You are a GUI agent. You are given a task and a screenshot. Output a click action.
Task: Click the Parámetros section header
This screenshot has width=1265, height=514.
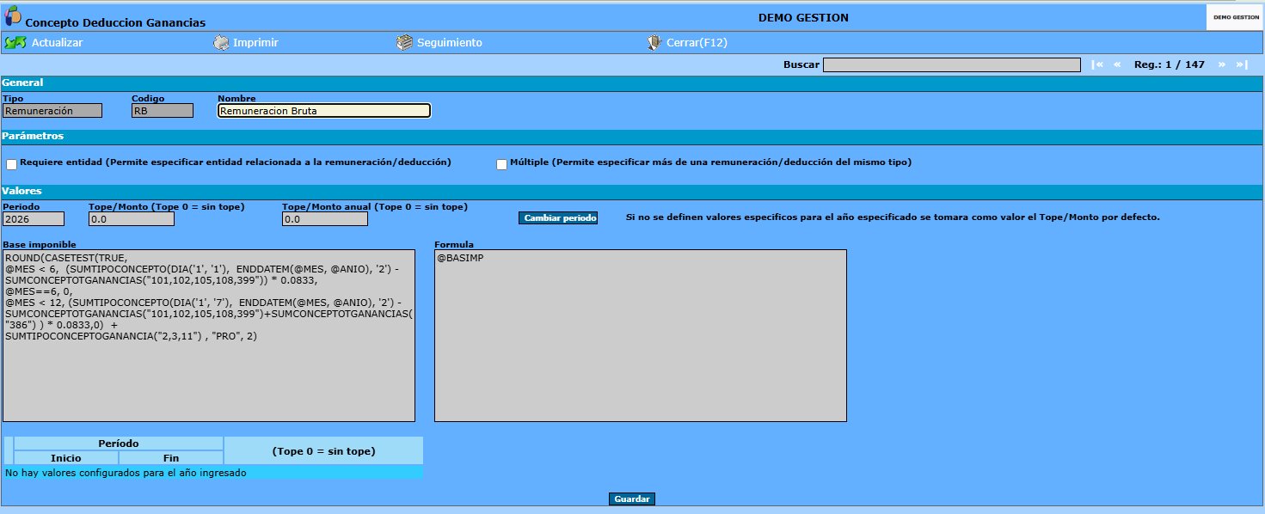(x=632, y=136)
